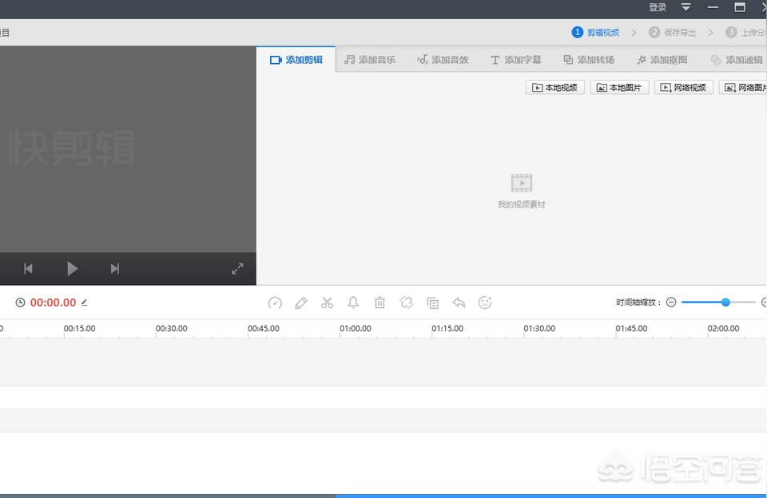Open the 添加剪辑 tab
The height and width of the screenshot is (498, 767).
296,60
